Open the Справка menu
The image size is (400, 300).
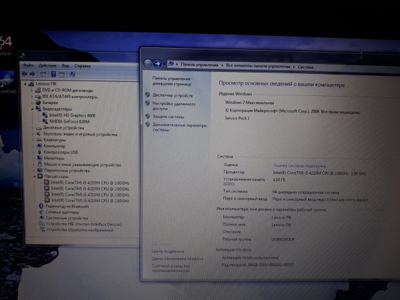(x=82, y=66)
